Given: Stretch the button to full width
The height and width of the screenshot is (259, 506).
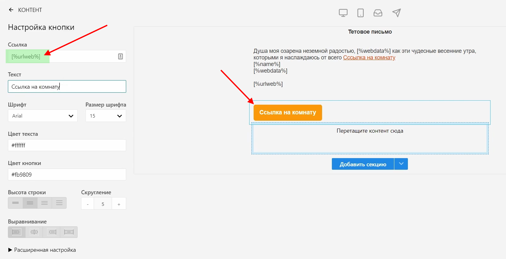Looking at the screenshot, I should tap(69, 232).
